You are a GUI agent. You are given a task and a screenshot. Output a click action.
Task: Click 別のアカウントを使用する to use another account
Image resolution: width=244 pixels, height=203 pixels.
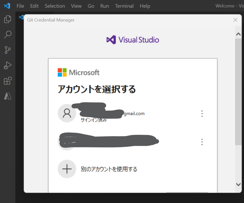pyautogui.click(x=109, y=169)
